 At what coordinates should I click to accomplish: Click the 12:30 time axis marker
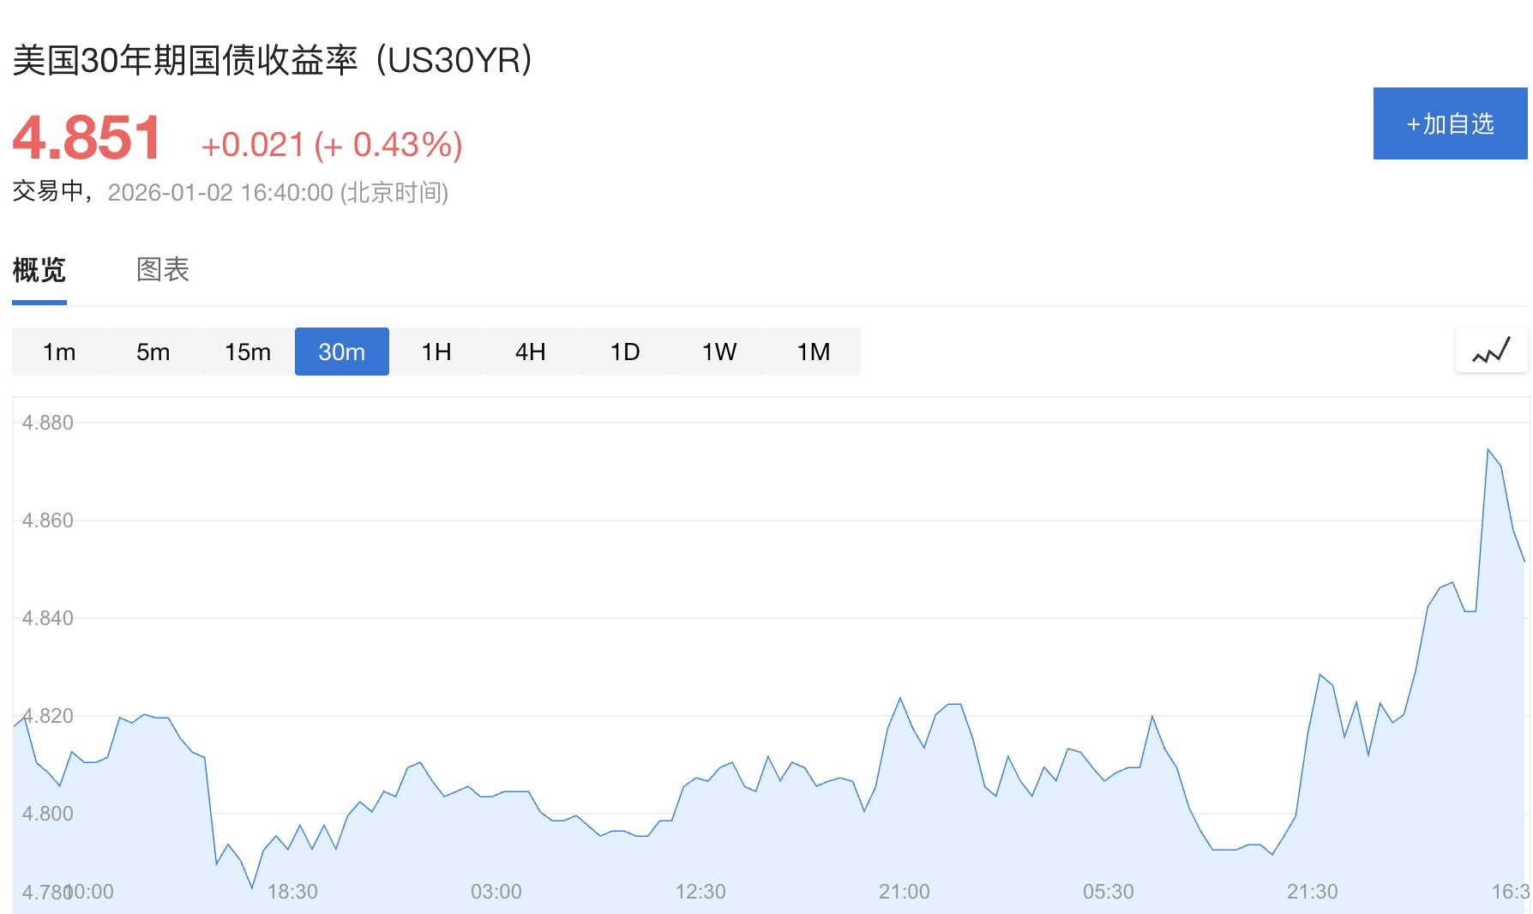click(x=700, y=892)
